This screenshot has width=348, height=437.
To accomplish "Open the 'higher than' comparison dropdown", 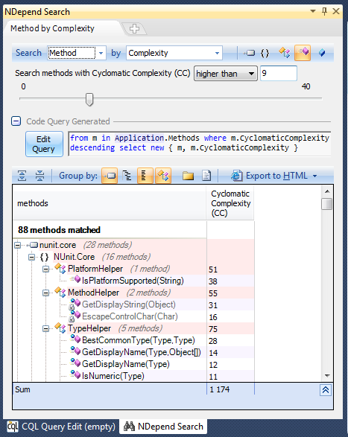I will point(226,74).
